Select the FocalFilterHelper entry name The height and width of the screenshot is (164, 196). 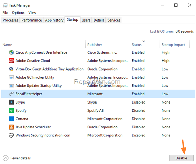click(x=29, y=94)
